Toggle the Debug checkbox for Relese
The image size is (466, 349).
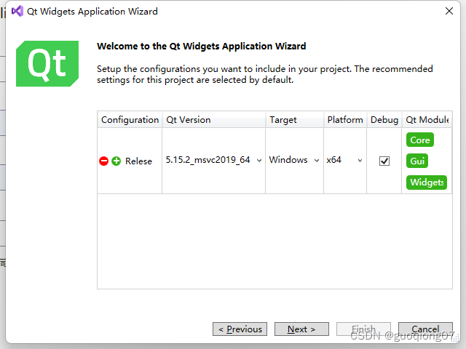pos(384,161)
